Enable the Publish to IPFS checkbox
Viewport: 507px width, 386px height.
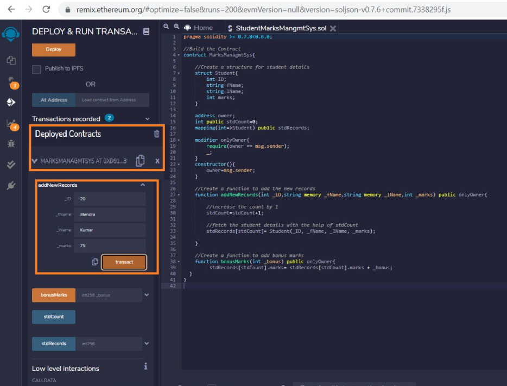coord(36,69)
